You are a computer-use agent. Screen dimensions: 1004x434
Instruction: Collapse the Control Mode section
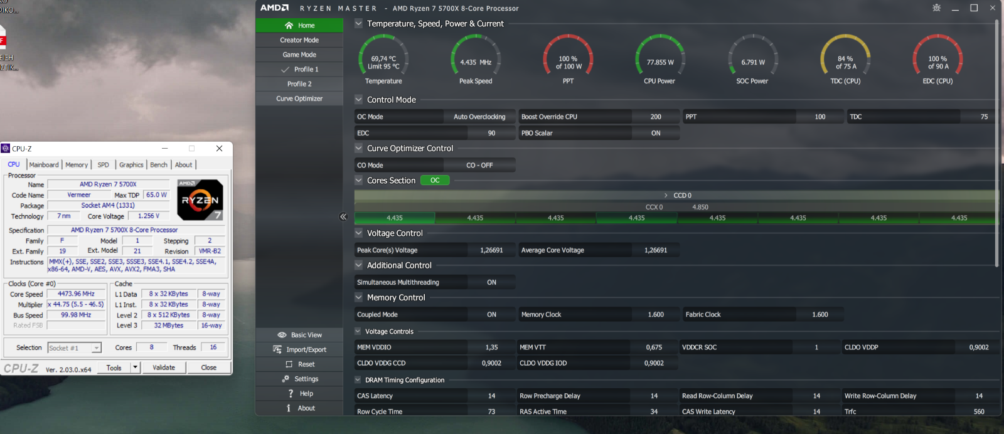[x=359, y=100]
